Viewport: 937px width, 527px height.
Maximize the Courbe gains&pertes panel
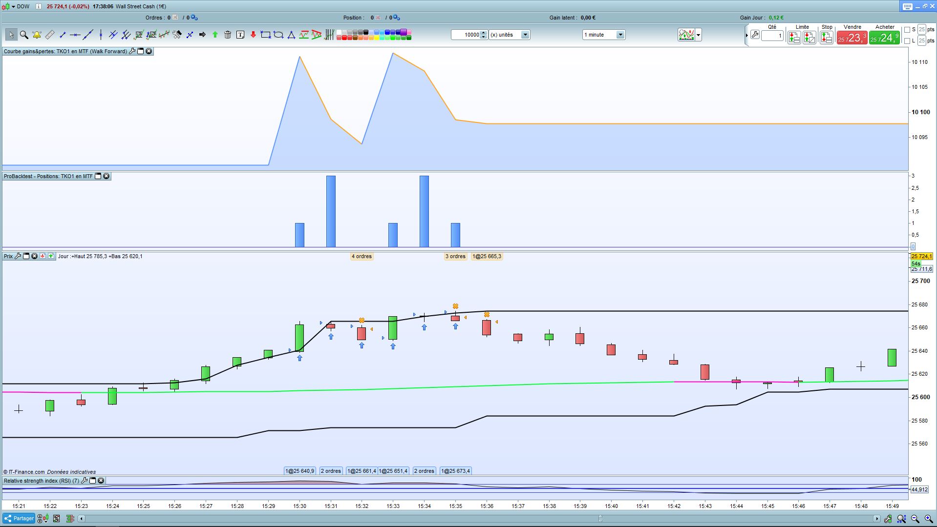pos(141,51)
